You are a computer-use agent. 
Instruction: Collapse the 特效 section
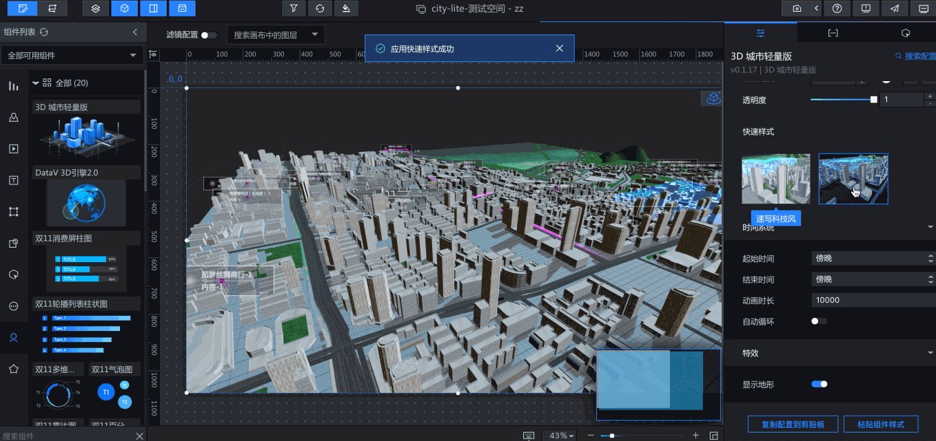click(x=930, y=353)
